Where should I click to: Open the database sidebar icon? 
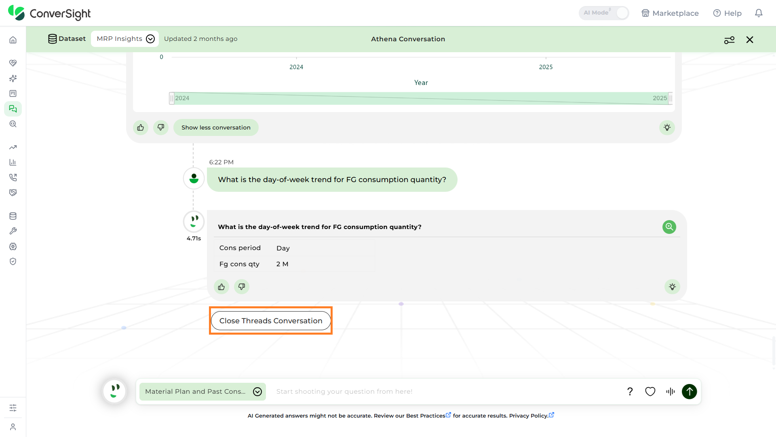tap(13, 216)
